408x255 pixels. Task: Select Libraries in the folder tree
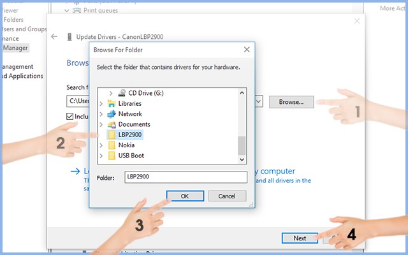pos(129,103)
